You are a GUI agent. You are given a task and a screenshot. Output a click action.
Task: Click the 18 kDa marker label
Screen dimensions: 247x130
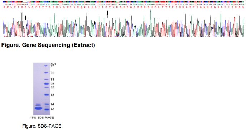pyautogui.click(x=53, y=95)
